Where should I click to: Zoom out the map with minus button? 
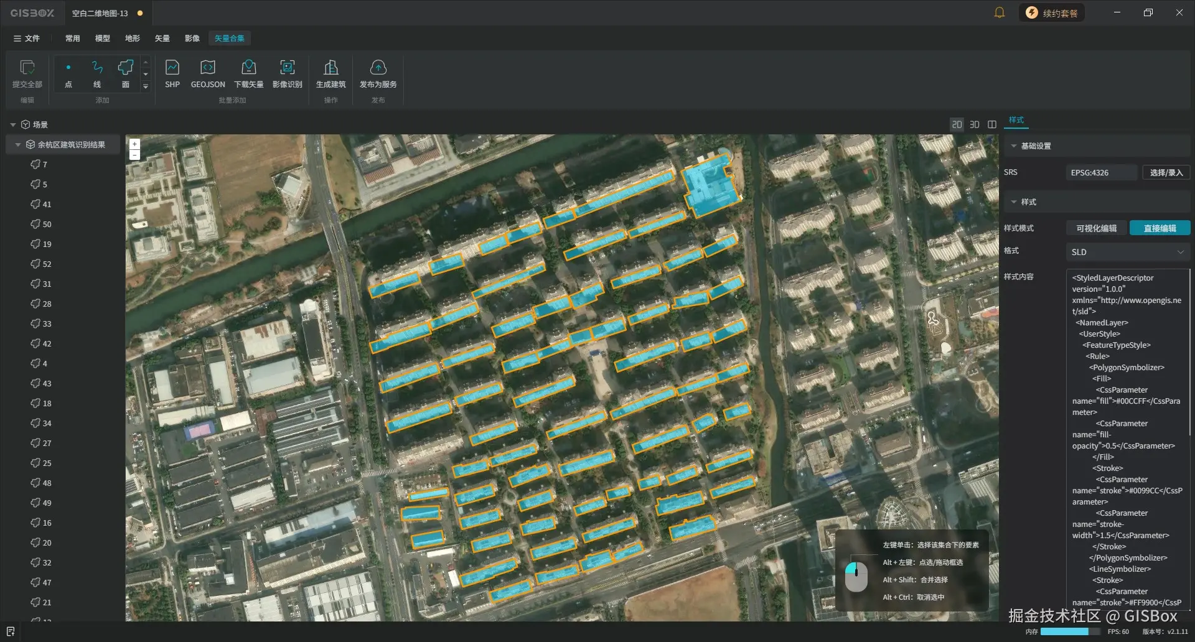coord(134,154)
